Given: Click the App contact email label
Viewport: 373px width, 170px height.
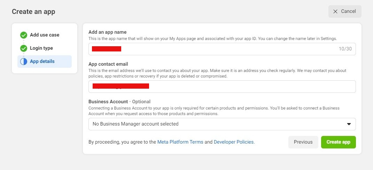Looking at the screenshot, I should coord(108,64).
